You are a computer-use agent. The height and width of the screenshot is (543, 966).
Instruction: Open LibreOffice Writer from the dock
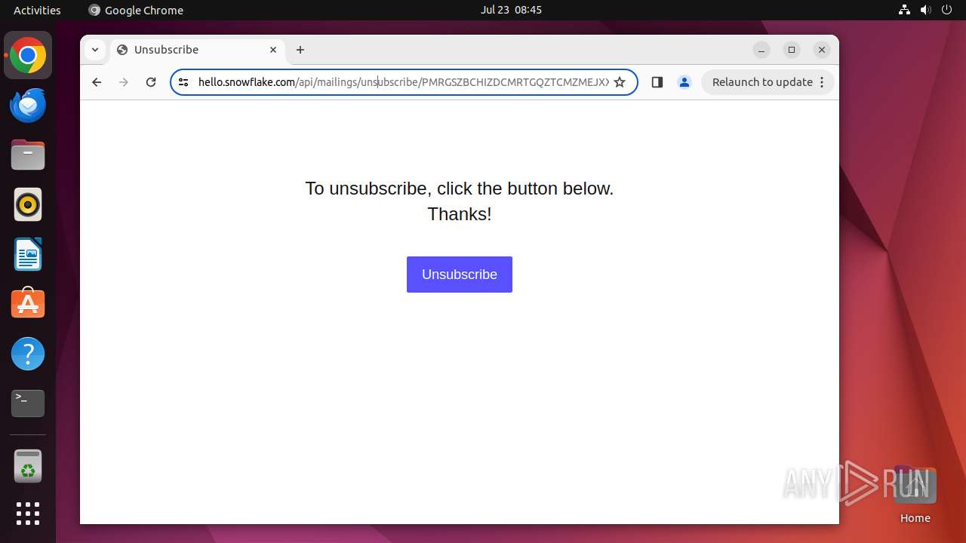[x=28, y=254]
